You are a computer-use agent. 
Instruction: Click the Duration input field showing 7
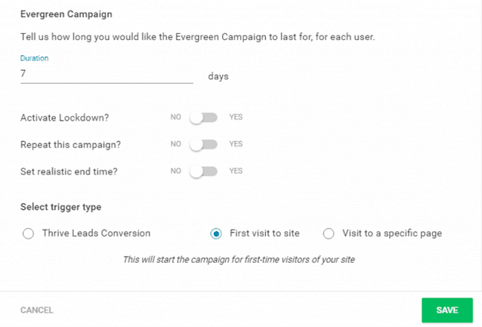[x=107, y=74]
